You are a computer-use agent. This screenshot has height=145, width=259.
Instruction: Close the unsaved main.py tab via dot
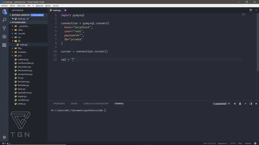65,10
